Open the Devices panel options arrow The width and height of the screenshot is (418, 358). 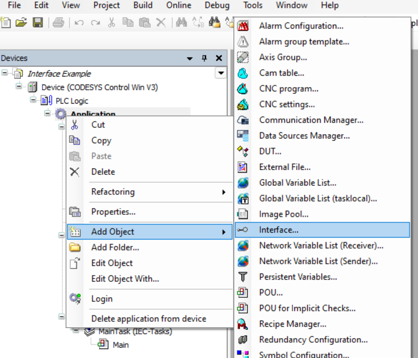pyautogui.click(x=190, y=58)
